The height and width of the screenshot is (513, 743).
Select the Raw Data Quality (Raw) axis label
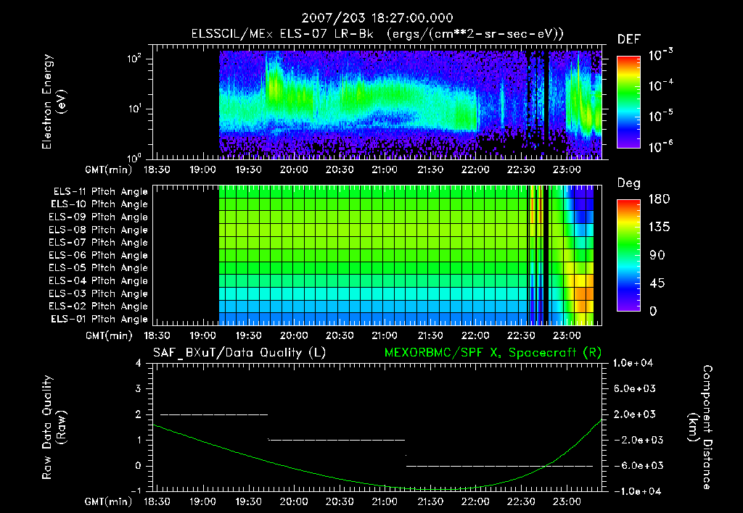point(54,427)
